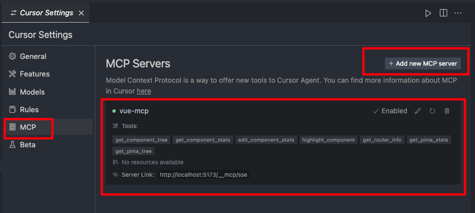Click the chain link icon beside Server Link
The width and height of the screenshot is (475, 213).
[115, 174]
